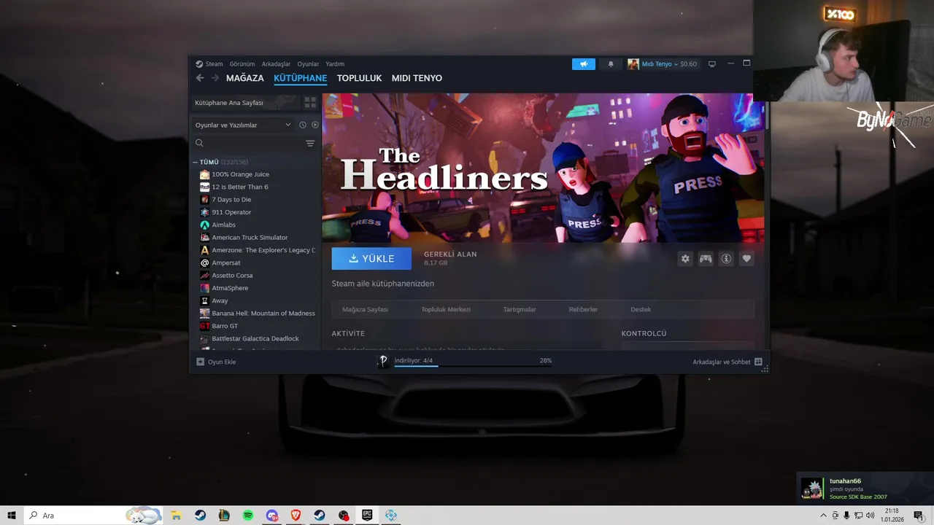The image size is (934, 525).
Task: Open Rehberler link
Action: coord(583,309)
